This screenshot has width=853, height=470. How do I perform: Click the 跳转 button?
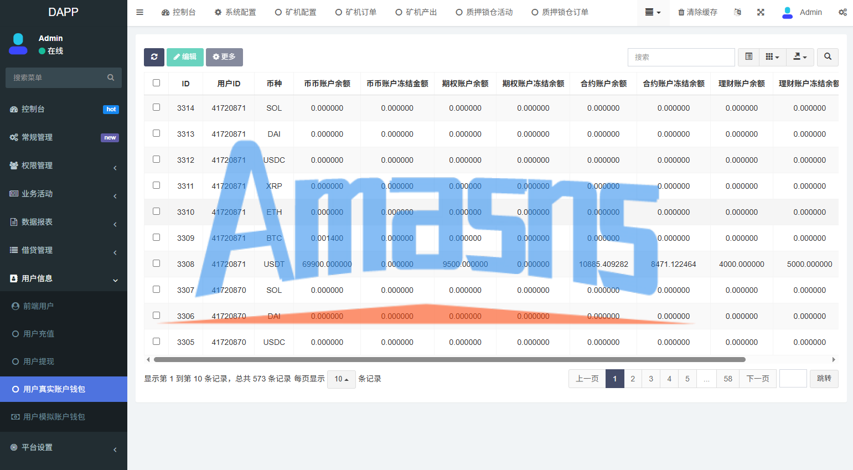[824, 379]
